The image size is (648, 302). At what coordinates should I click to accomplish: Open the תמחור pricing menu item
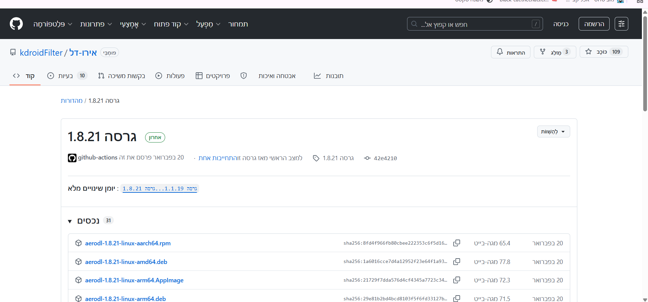(x=238, y=24)
